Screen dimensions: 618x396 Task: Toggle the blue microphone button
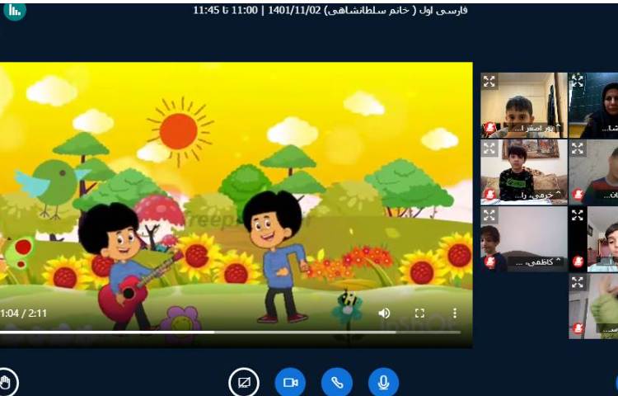pyautogui.click(x=383, y=383)
